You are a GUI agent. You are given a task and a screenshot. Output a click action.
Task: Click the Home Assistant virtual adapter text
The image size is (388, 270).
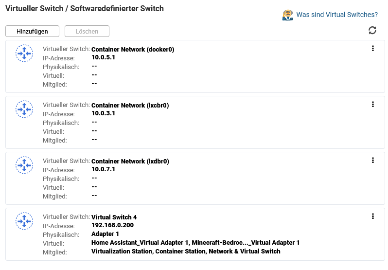tap(140, 243)
